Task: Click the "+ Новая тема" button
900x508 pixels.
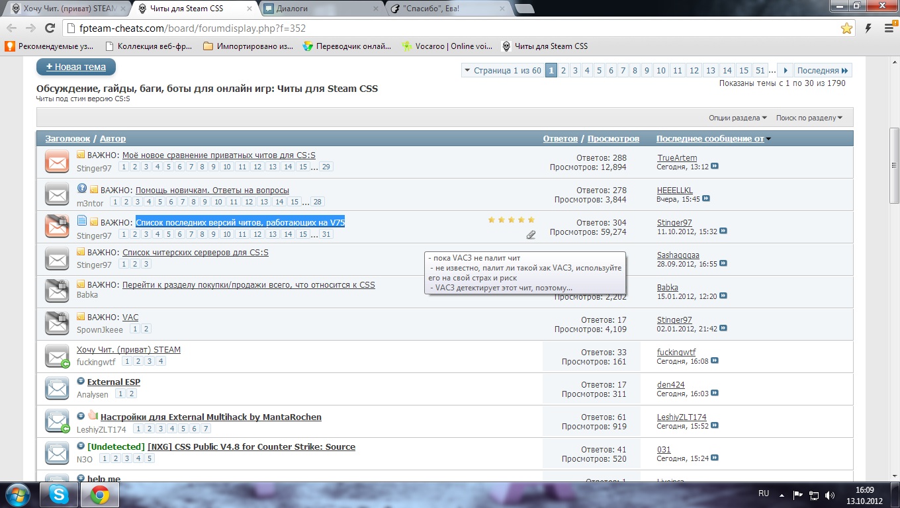Action: tap(76, 67)
